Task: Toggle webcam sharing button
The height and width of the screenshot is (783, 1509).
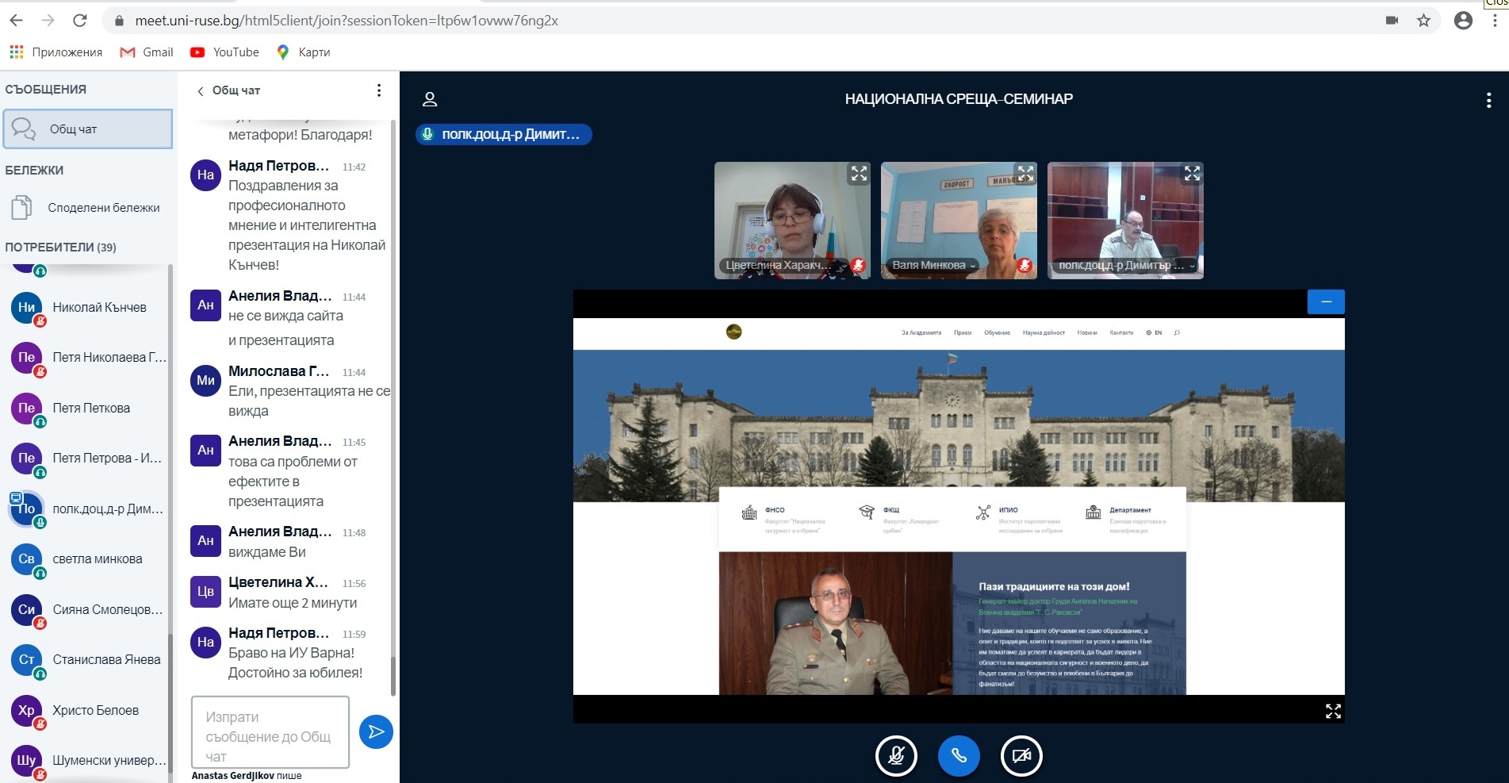Action: coord(1021,756)
